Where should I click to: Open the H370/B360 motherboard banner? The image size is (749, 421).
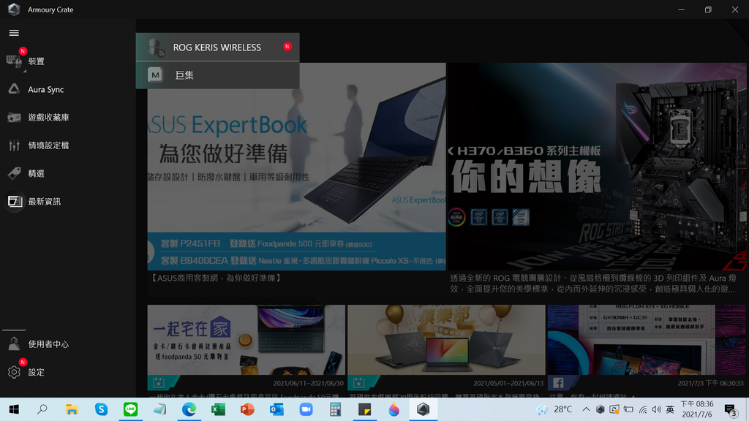click(x=597, y=167)
